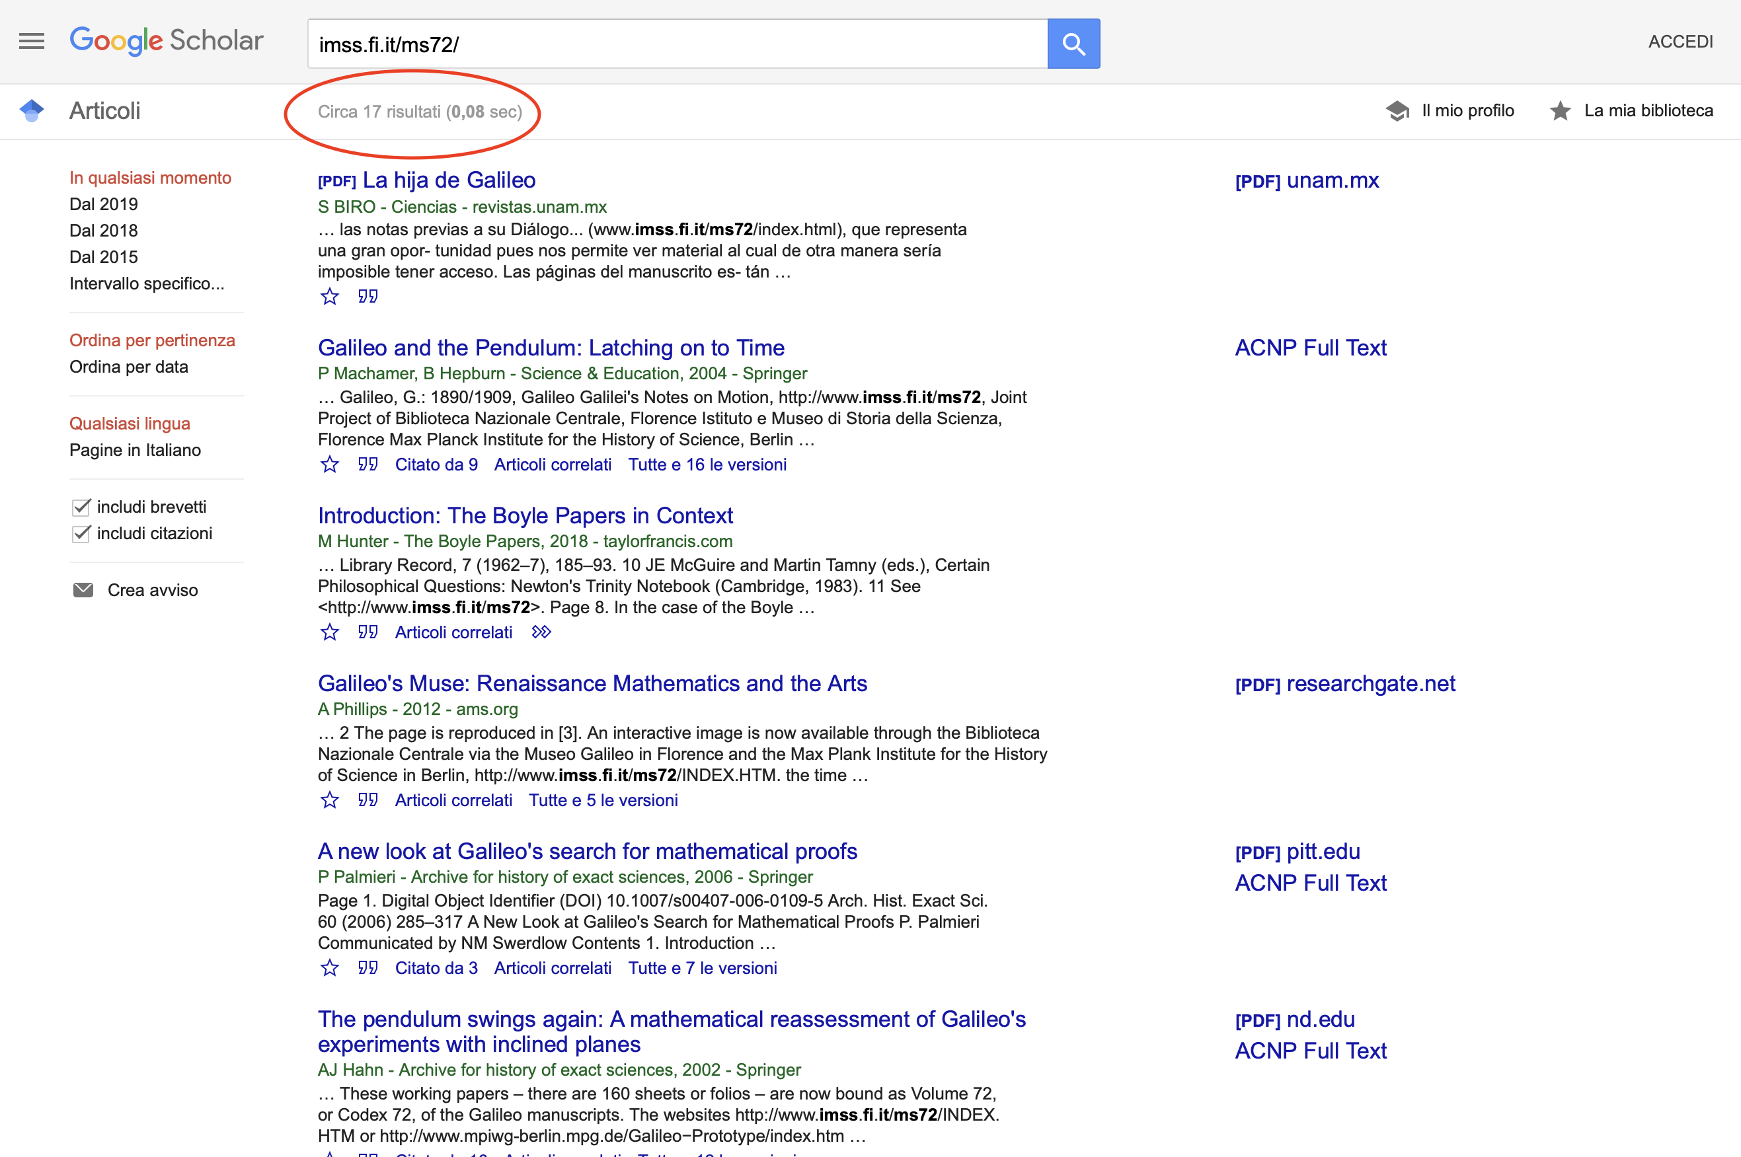This screenshot has width=1741, height=1157.
Task: Open Galileo and the Pendulum: Latching on to Time
Action: click(551, 348)
